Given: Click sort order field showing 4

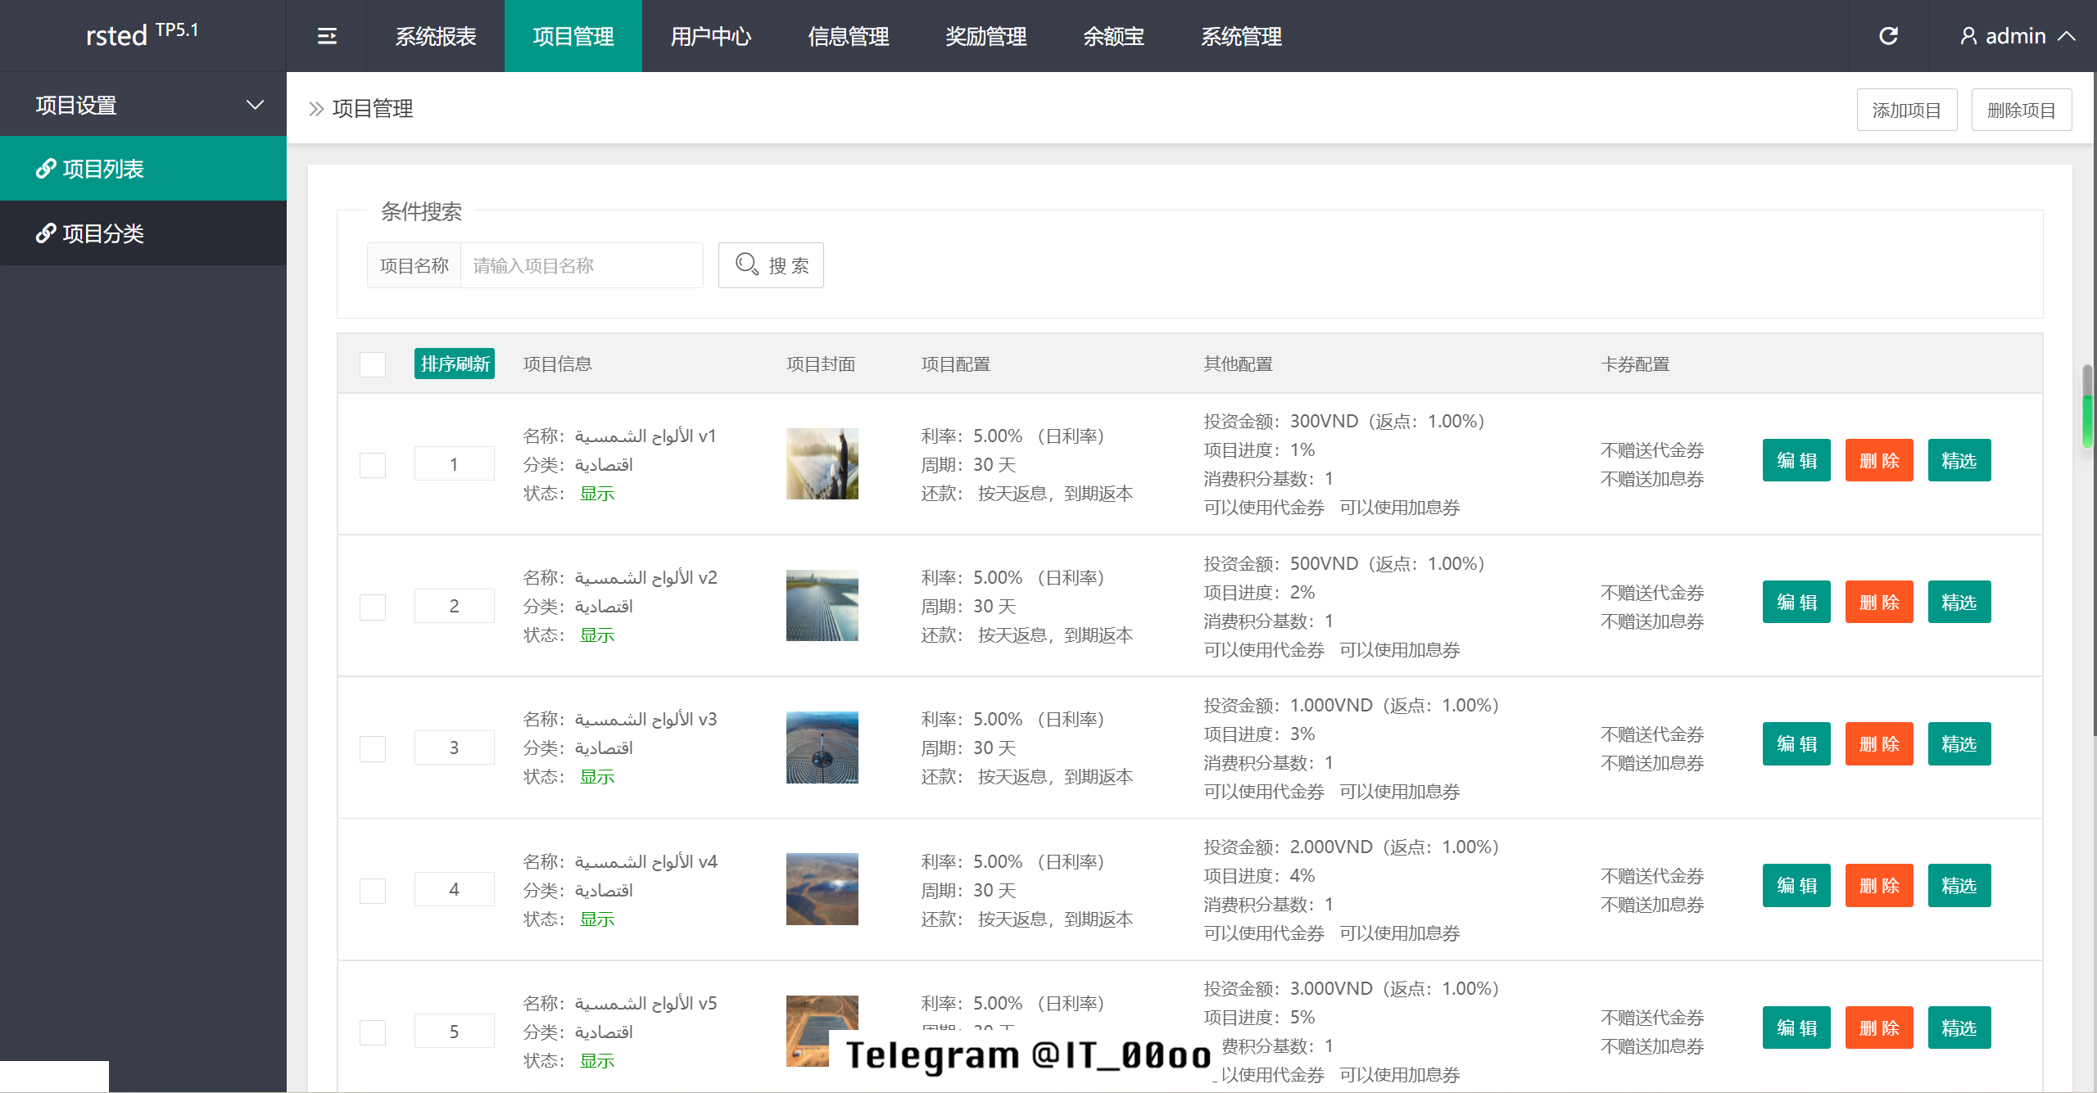Looking at the screenshot, I should [x=455, y=889].
